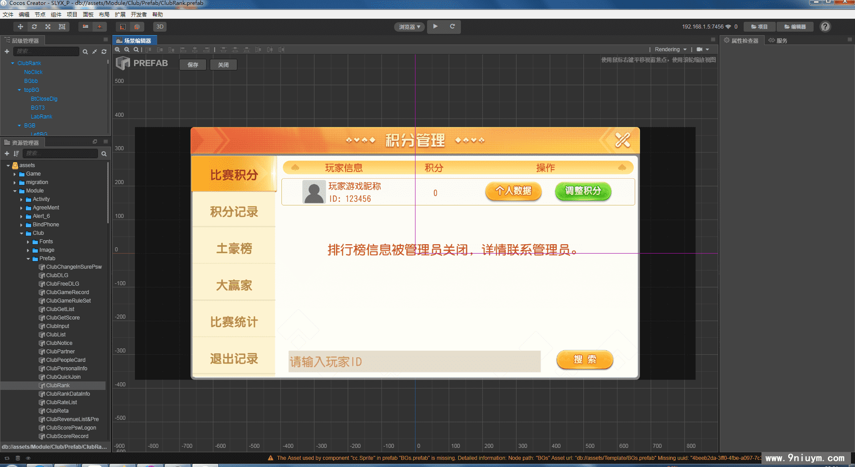855x467 pixels.
Task: Click the 保存 button in the prefab editor
Action: 192,65
